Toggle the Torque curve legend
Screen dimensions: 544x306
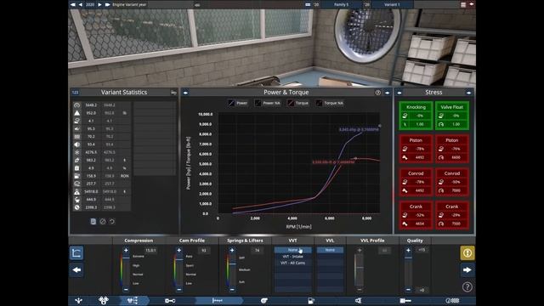(297, 103)
